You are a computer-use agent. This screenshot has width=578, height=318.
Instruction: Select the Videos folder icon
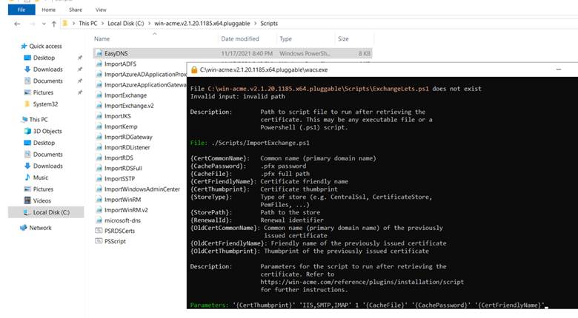click(x=27, y=200)
